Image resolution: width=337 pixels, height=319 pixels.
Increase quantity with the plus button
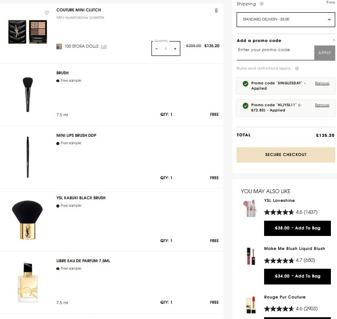pyautogui.click(x=175, y=49)
